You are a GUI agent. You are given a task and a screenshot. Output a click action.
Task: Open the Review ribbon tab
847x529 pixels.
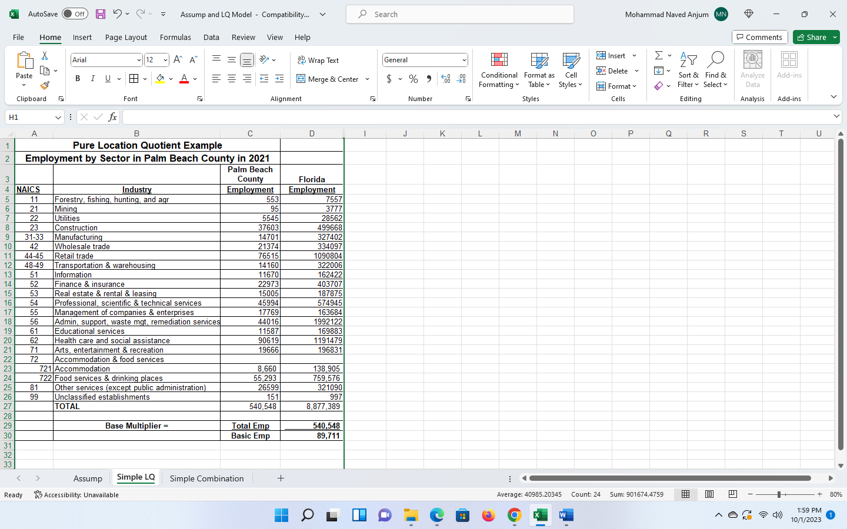[244, 37]
